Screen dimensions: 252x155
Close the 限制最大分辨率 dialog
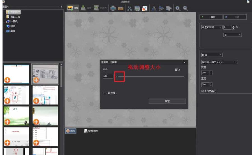point(185,63)
